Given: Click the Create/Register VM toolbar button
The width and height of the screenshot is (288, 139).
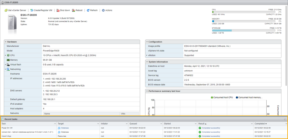Looking at the screenshot, I should point(41,10).
